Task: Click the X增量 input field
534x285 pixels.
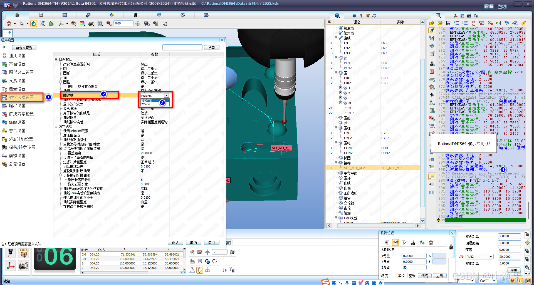Action: pyautogui.click(x=414, y=256)
